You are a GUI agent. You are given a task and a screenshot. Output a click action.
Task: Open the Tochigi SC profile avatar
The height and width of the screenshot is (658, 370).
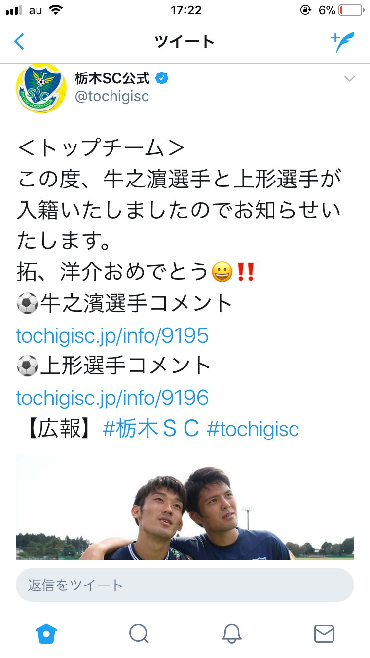(x=41, y=88)
